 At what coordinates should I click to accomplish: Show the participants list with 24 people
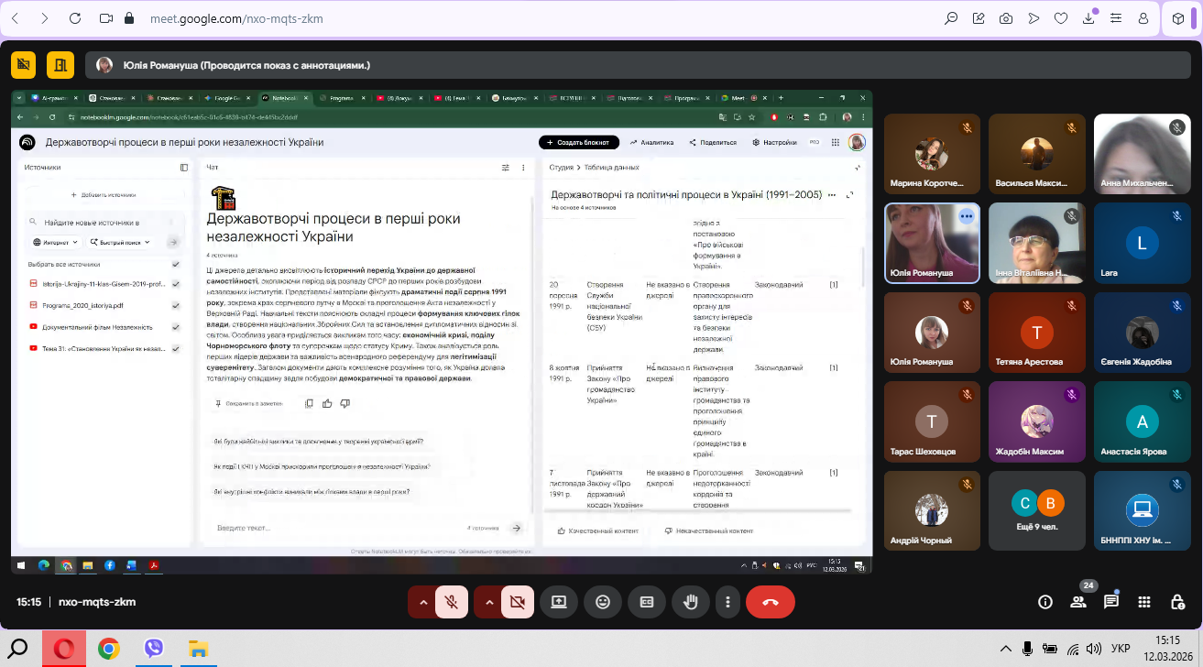click(1078, 602)
